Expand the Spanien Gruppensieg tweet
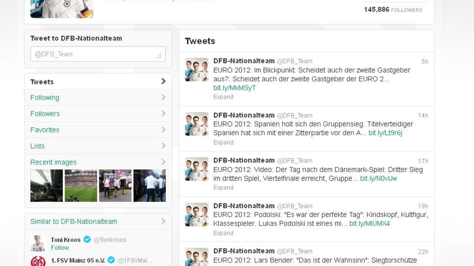This screenshot has height=266, width=474. tap(223, 142)
